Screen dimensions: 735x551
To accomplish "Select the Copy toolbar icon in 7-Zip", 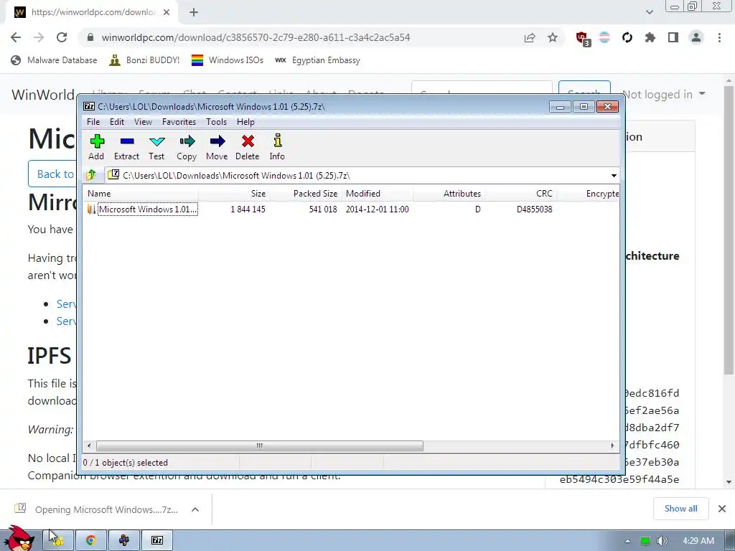I will pos(187,147).
